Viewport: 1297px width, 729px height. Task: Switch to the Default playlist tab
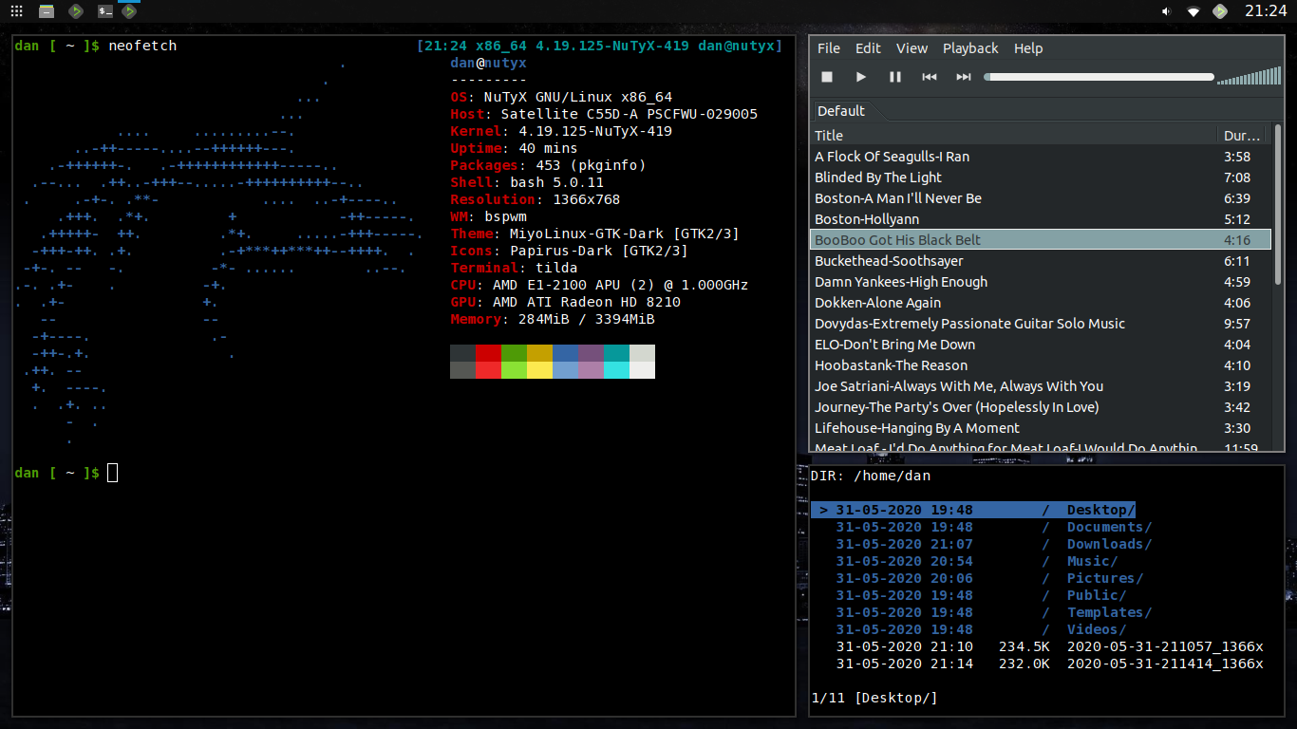(841, 111)
